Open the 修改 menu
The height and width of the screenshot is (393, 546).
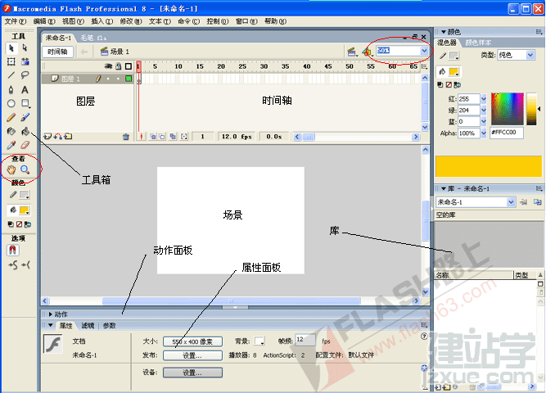131,21
